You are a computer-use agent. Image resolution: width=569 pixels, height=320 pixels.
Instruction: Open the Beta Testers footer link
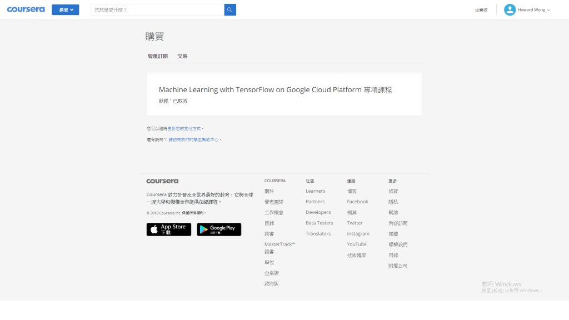coord(319,223)
